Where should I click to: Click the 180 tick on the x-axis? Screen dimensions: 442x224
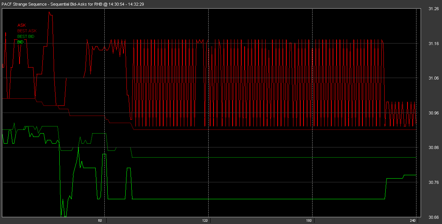click(309, 221)
